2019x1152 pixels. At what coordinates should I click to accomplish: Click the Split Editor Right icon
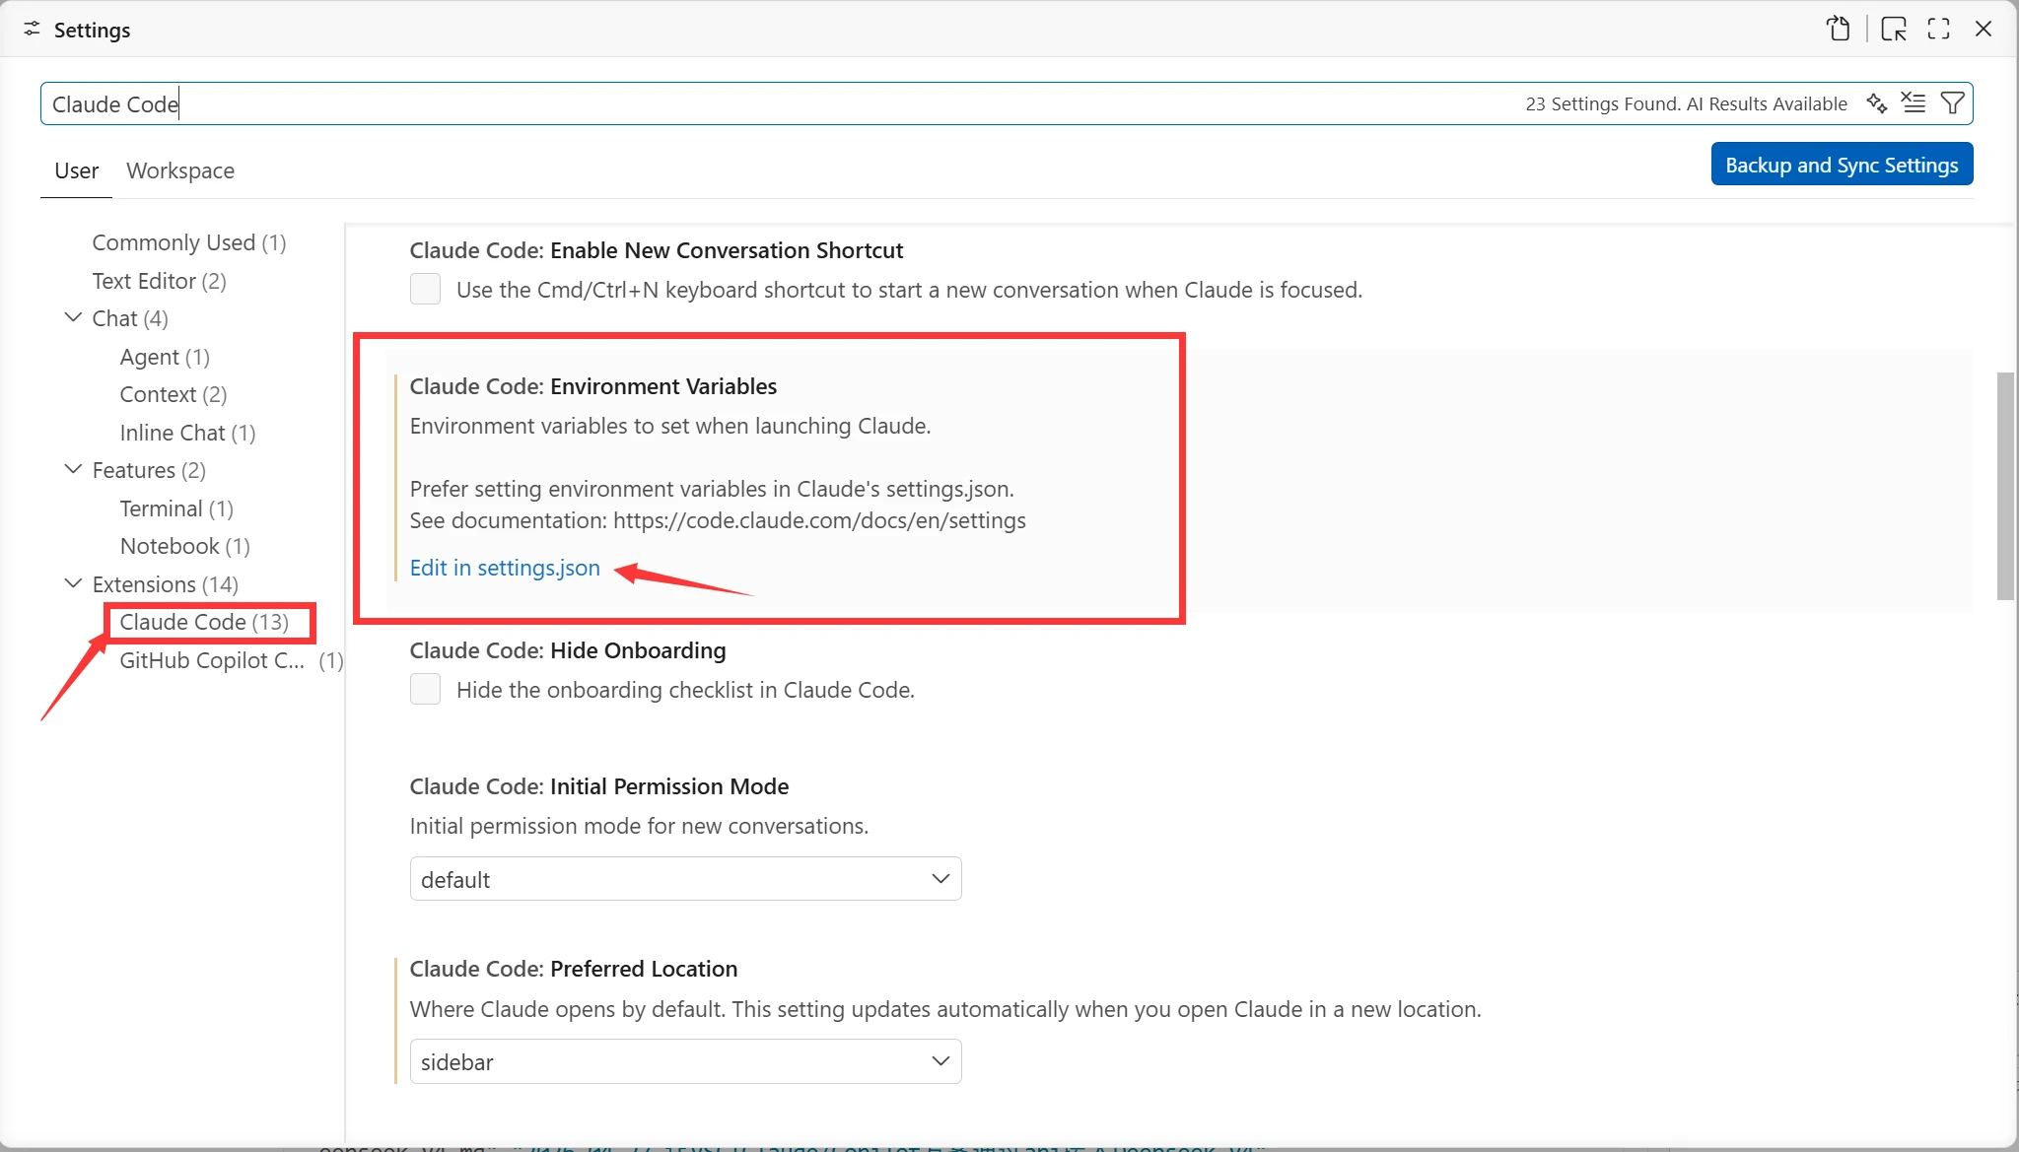pyautogui.click(x=1893, y=29)
